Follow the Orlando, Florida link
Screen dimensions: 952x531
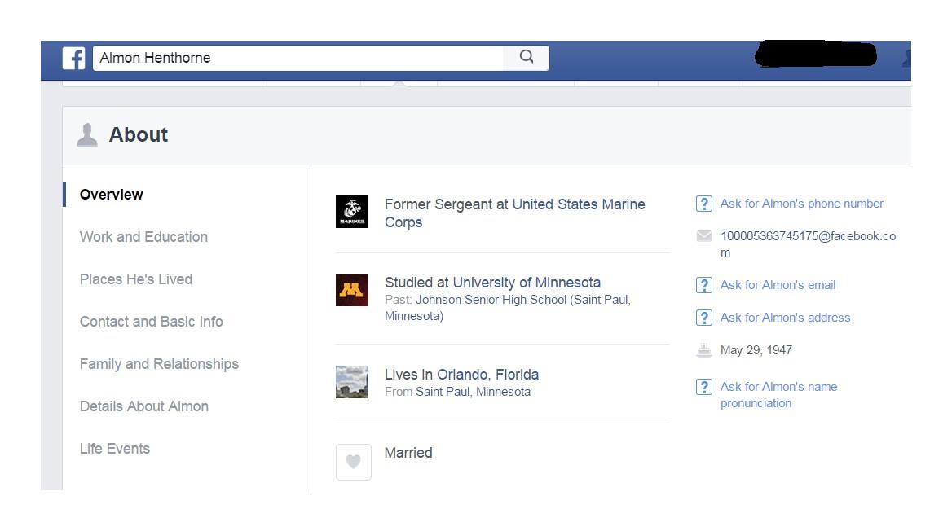(487, 375)
